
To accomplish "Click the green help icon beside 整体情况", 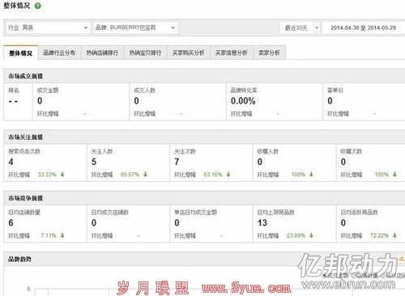I will point(38,6).
